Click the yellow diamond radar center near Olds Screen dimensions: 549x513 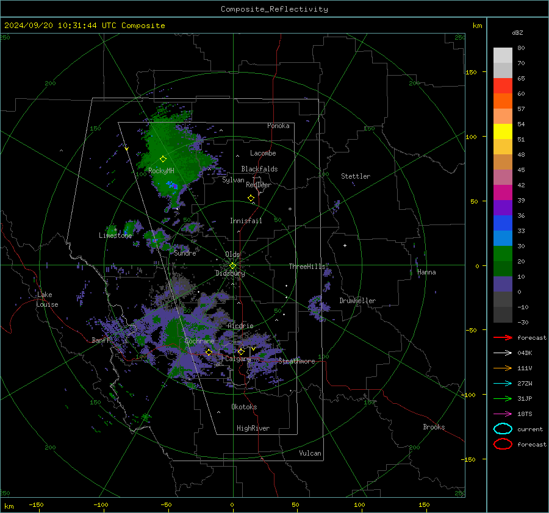coord(232,265)
